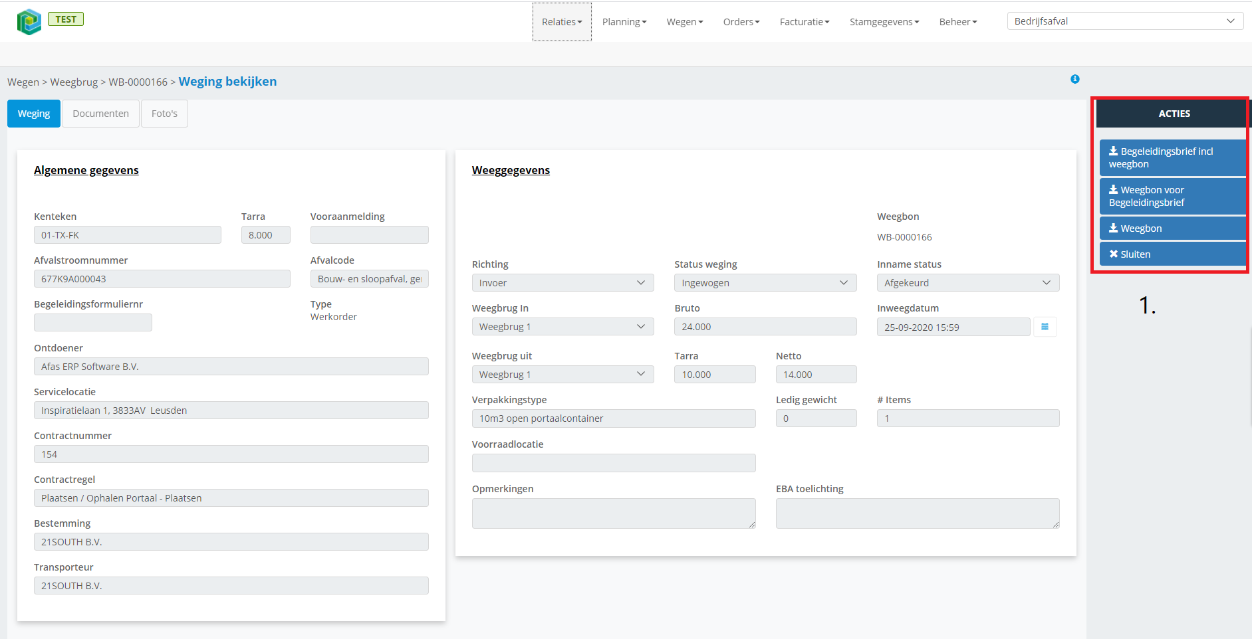Expand the Inname status dropdown
Screen dimensions: 1252x639
pos(968,283)
